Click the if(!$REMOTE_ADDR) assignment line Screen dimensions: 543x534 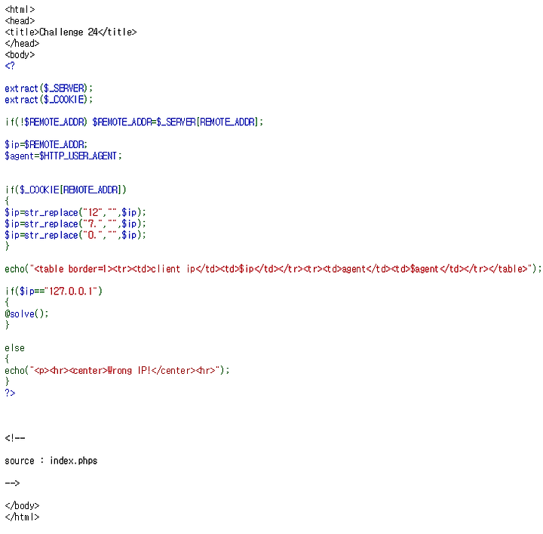pos(134,122)
